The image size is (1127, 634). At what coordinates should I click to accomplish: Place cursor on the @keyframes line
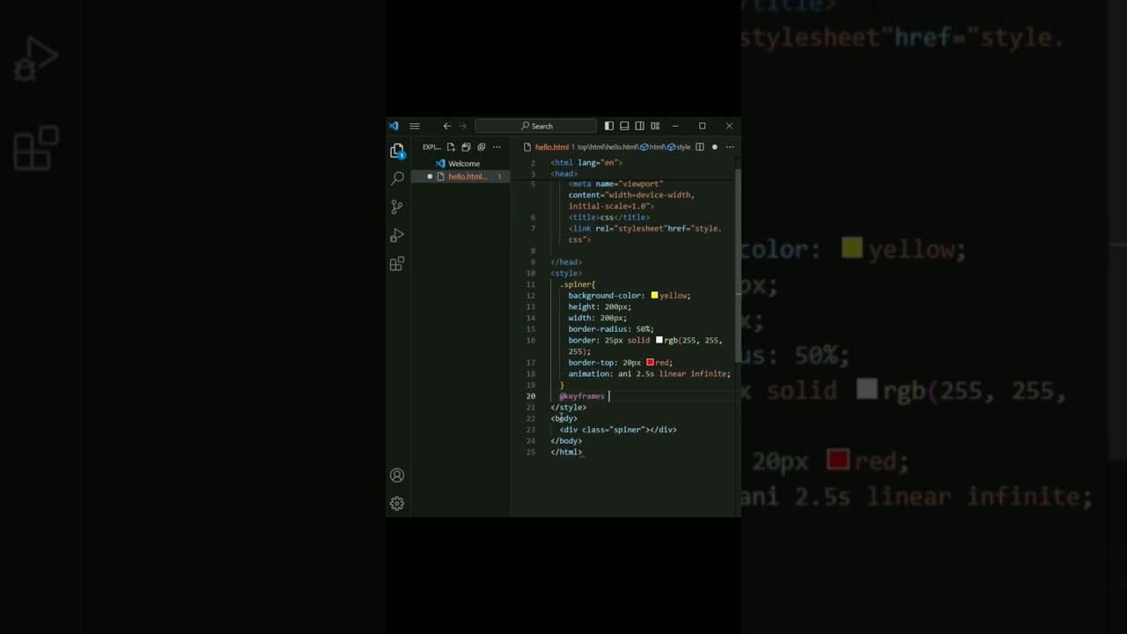[583, 396]
